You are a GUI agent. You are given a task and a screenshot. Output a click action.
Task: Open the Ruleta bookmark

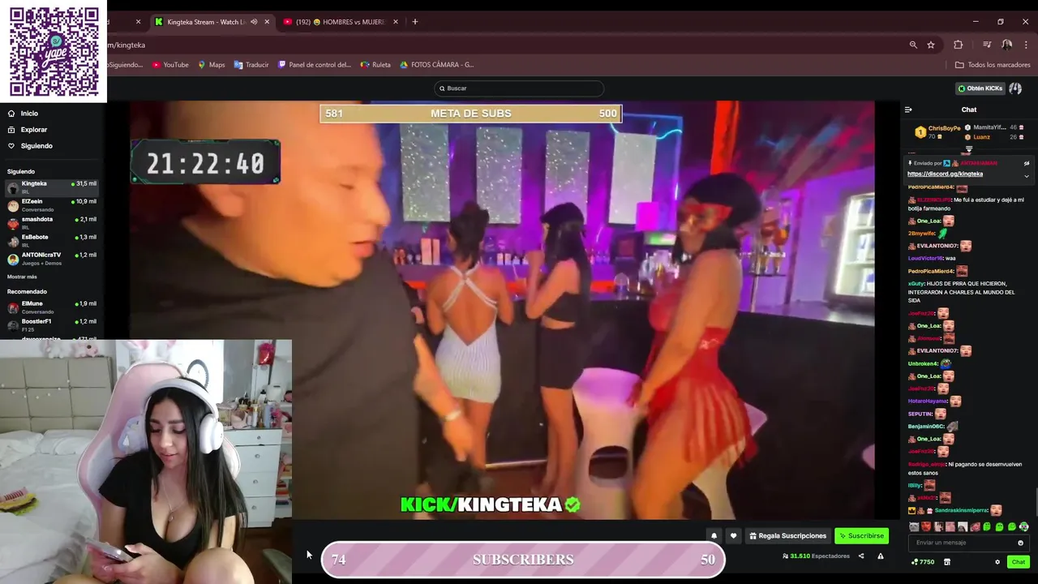375,65
